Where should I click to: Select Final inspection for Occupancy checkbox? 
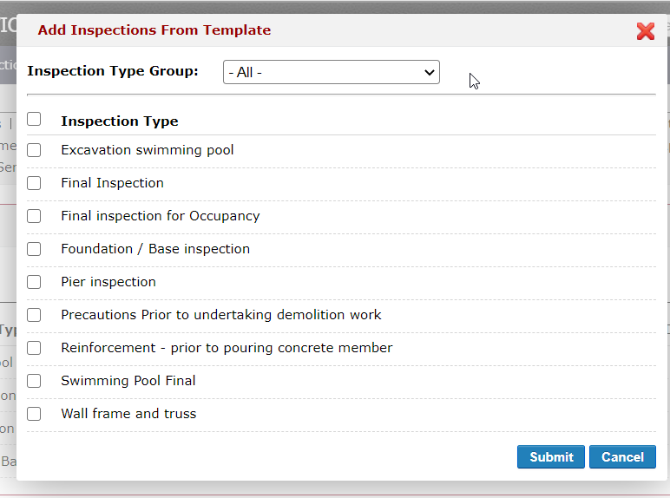tap(34, 216)
